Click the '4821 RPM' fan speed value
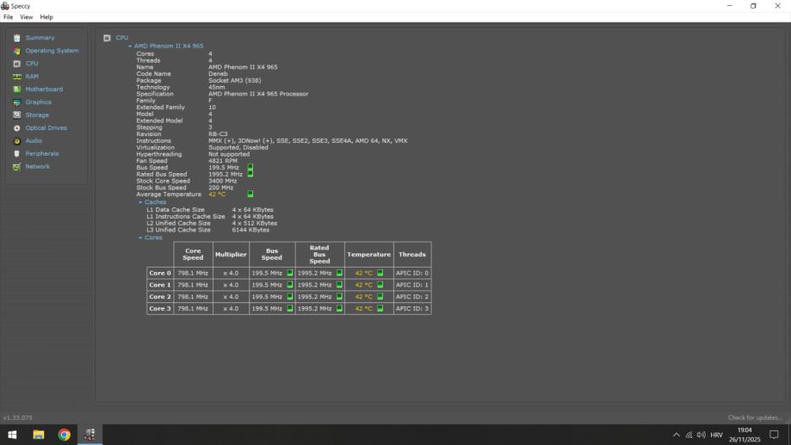791x445 pixels. click(222, 160)
